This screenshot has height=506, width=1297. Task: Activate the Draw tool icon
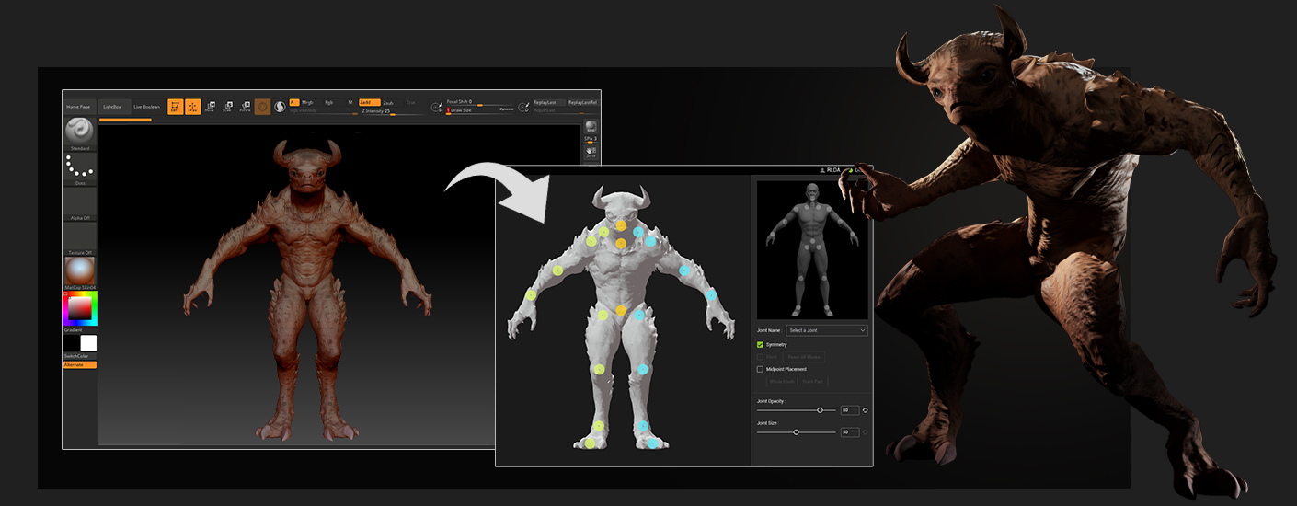[193, 107]
